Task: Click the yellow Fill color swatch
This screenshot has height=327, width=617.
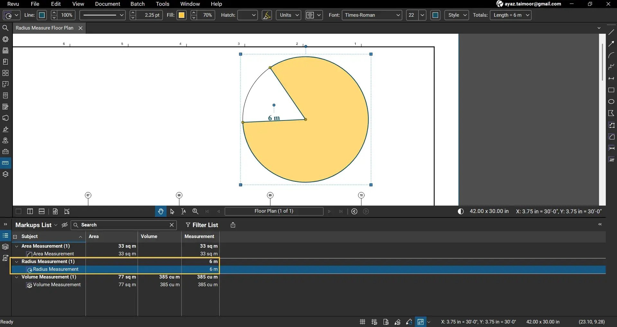Action: 182,15
